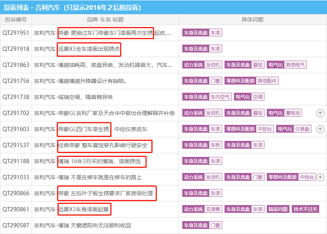
Task: Click 悬挂 tag in row QT291863
Action: 258,65
